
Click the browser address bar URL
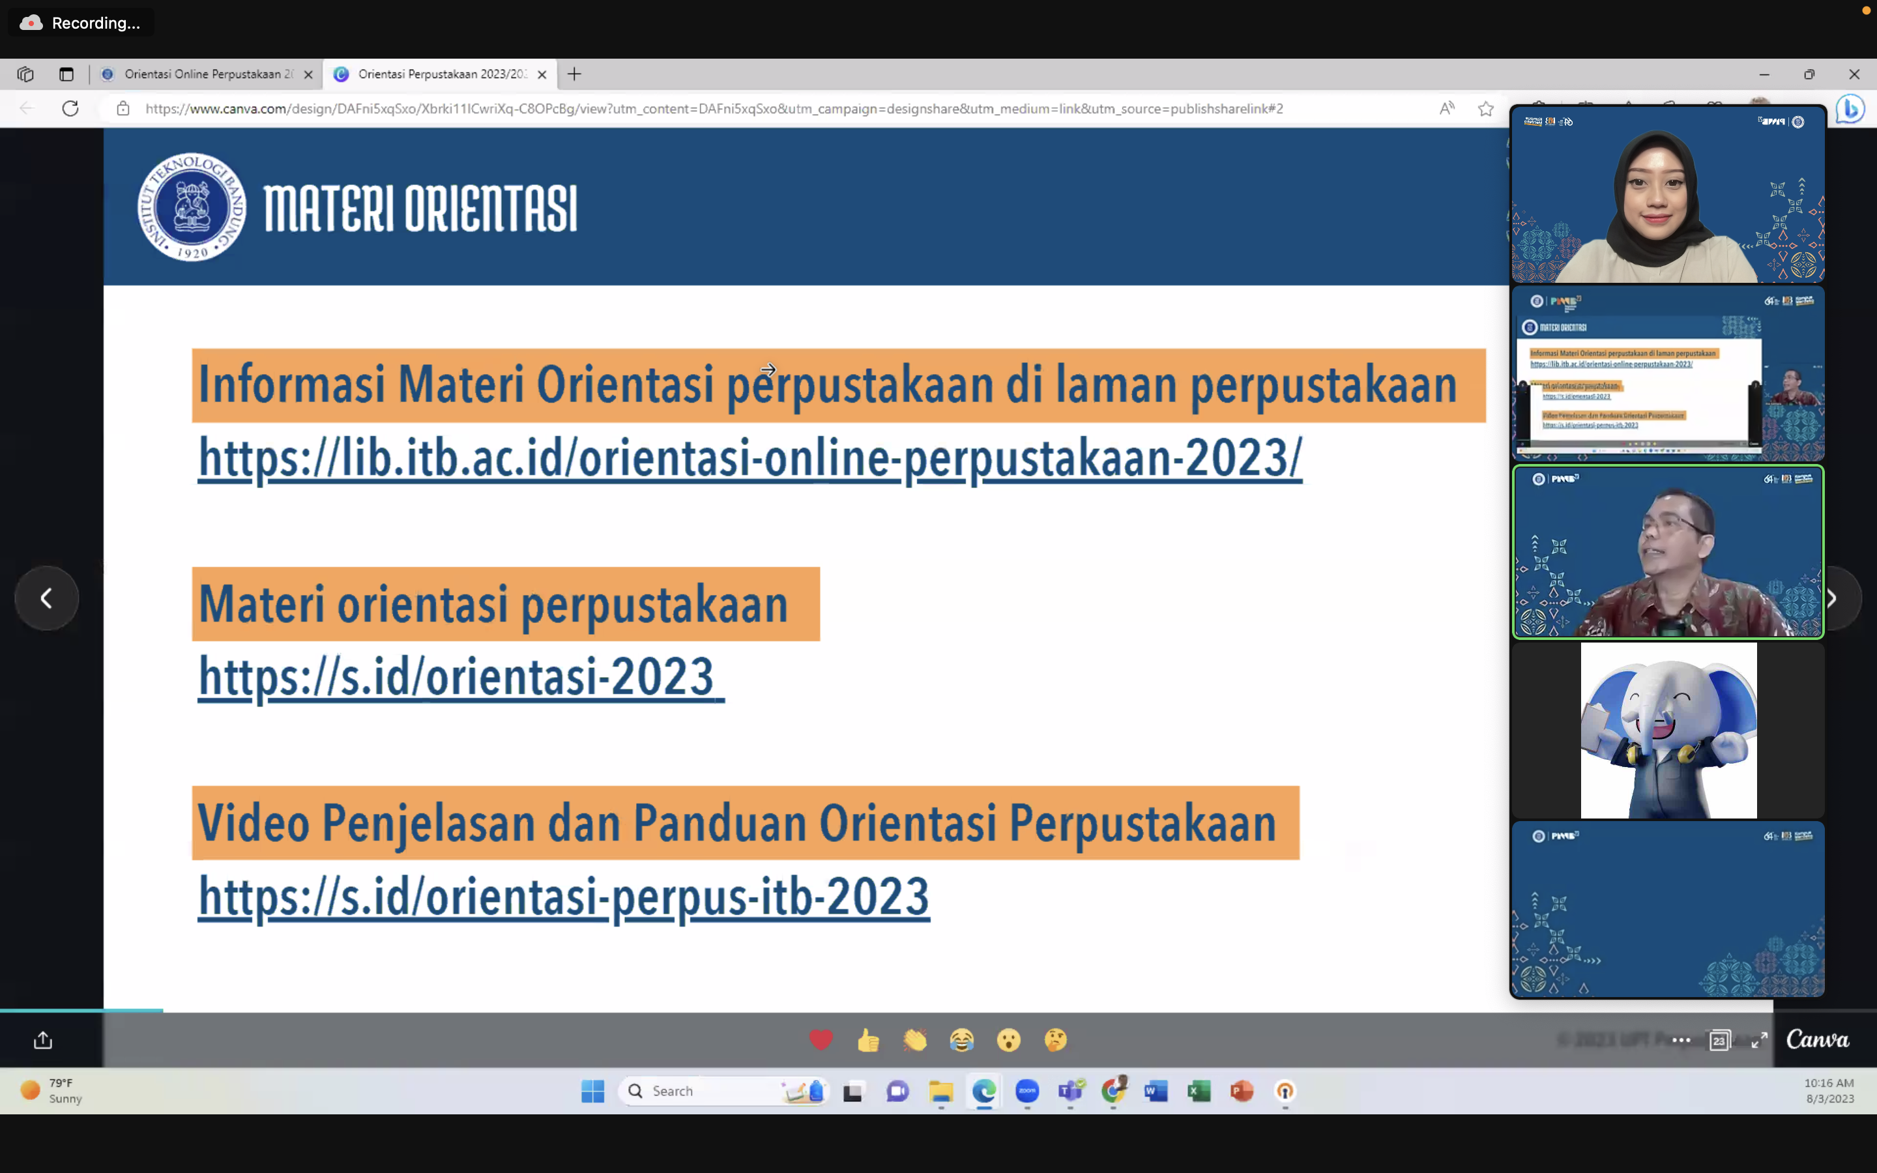(714, 109)
